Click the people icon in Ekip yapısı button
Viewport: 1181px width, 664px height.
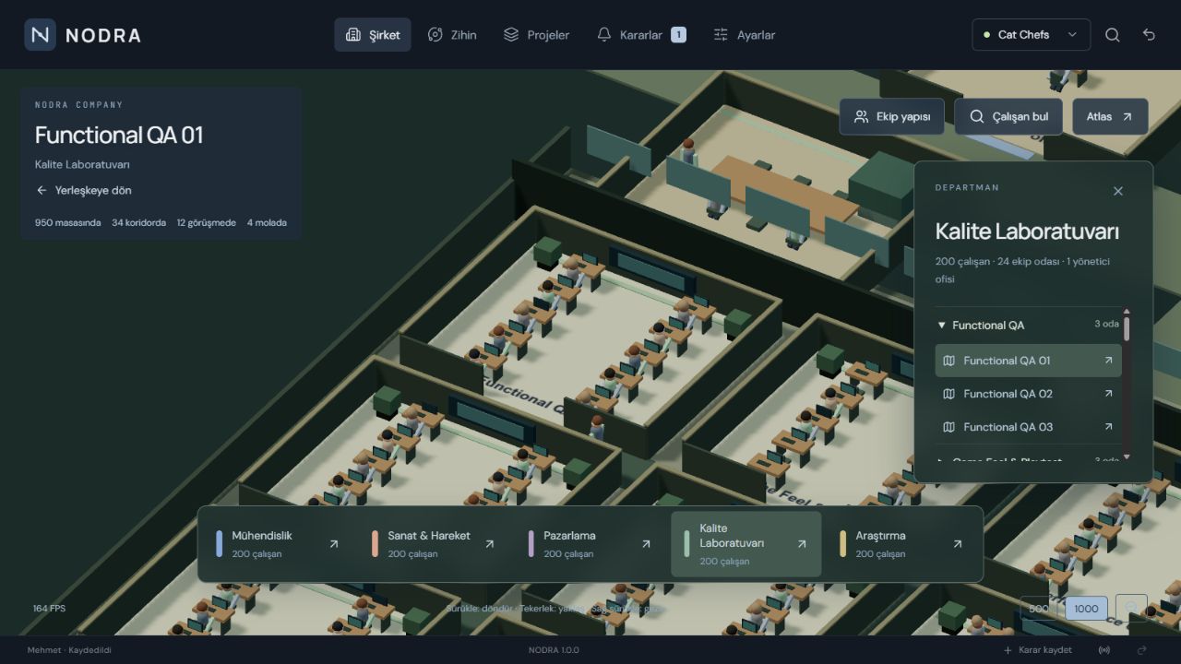862,117
